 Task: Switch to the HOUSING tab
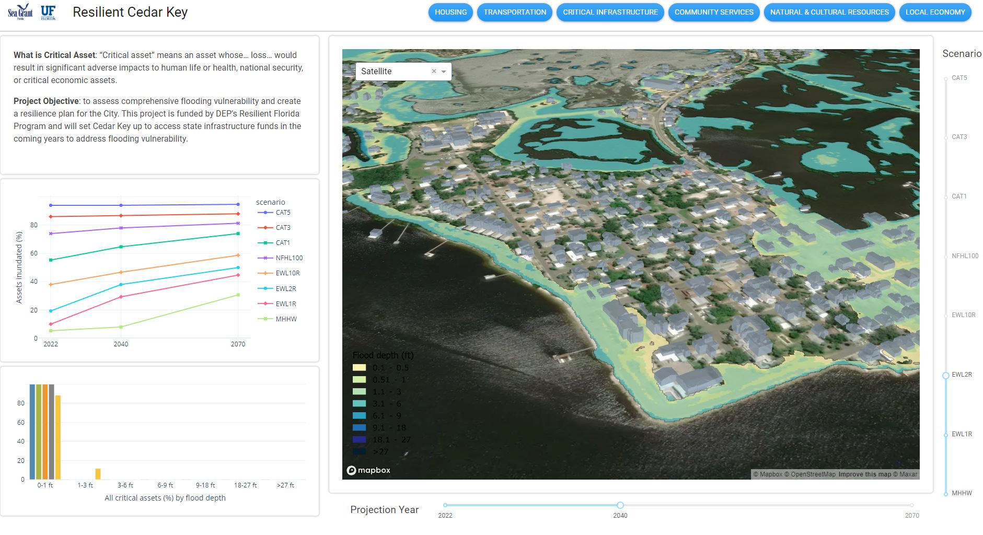pyautogui.click(x=450, y=12)
